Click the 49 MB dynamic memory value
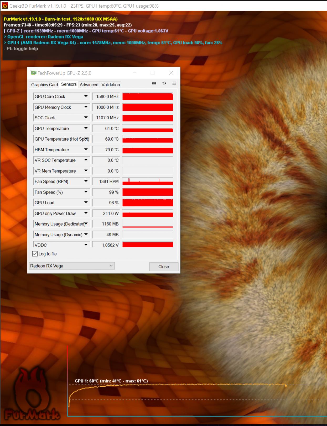The height and width of the screenshot is (426, 327). coord(106,235)
